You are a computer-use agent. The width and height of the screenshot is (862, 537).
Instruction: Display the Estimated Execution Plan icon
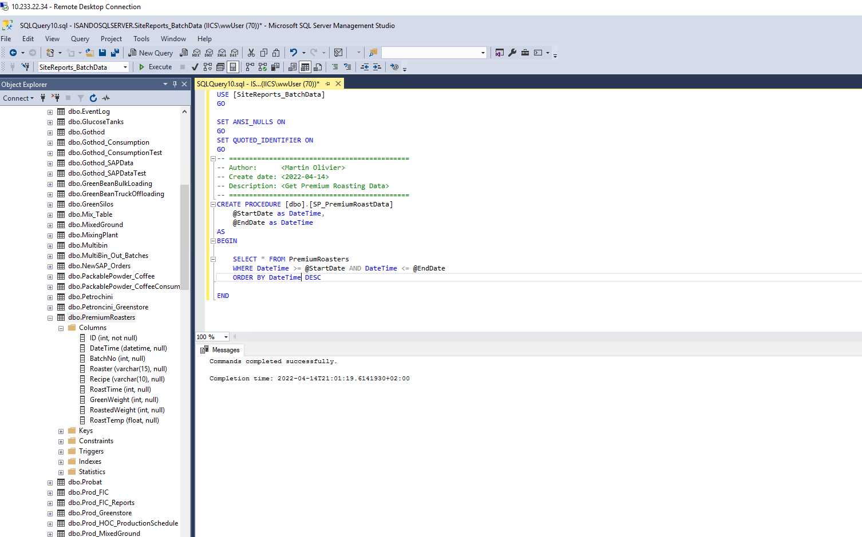click(208, 67)
